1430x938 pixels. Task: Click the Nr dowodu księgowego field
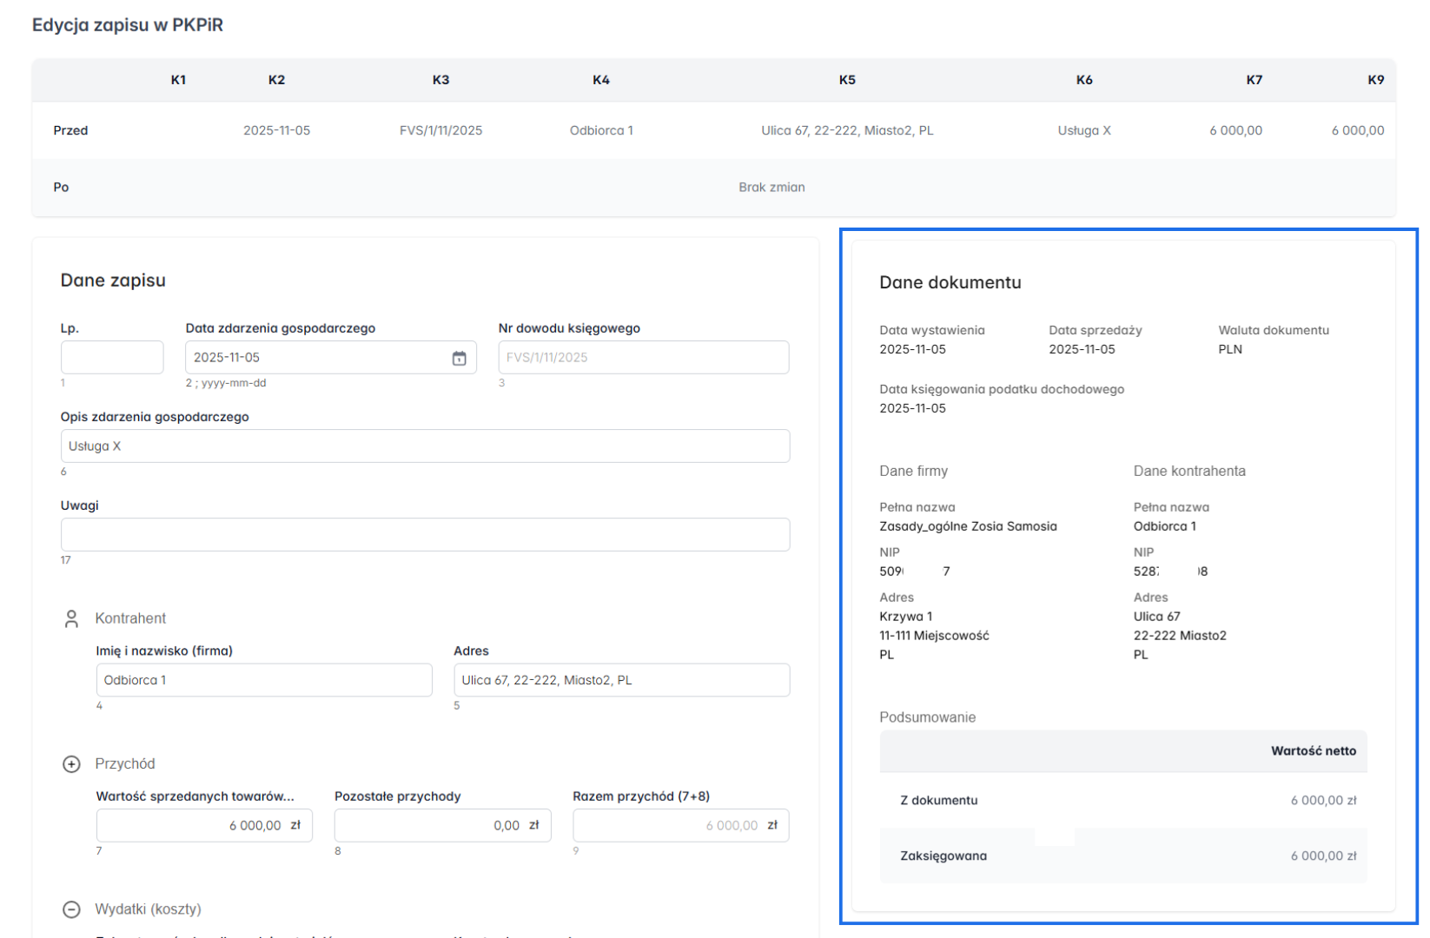click(643, 358)
